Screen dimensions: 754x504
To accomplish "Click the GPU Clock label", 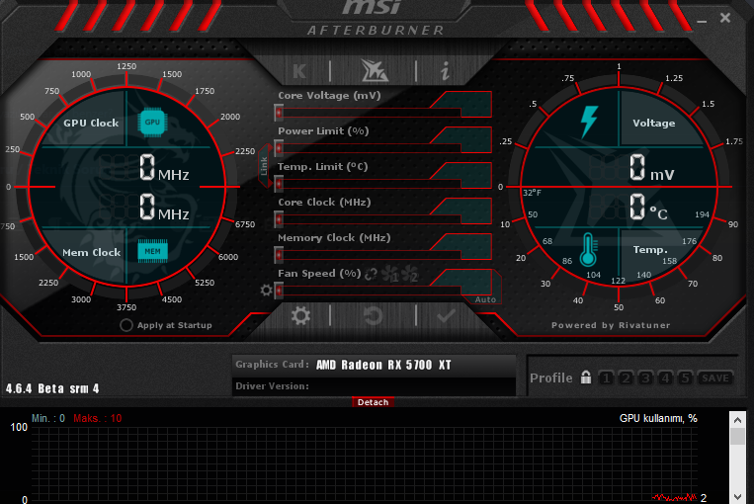I will click(x=91, y=124).
